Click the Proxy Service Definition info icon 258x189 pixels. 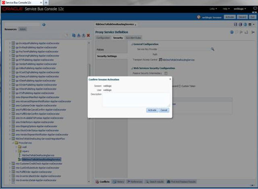click(232, 32)
